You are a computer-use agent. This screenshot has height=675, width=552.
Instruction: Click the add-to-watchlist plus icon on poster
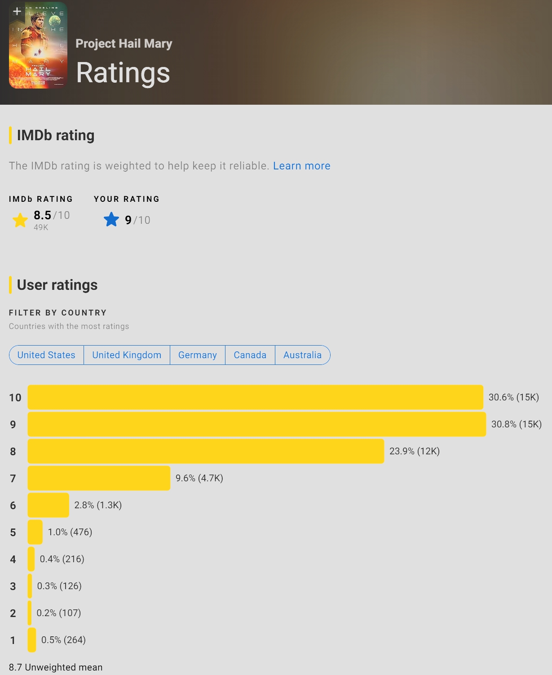17,11
